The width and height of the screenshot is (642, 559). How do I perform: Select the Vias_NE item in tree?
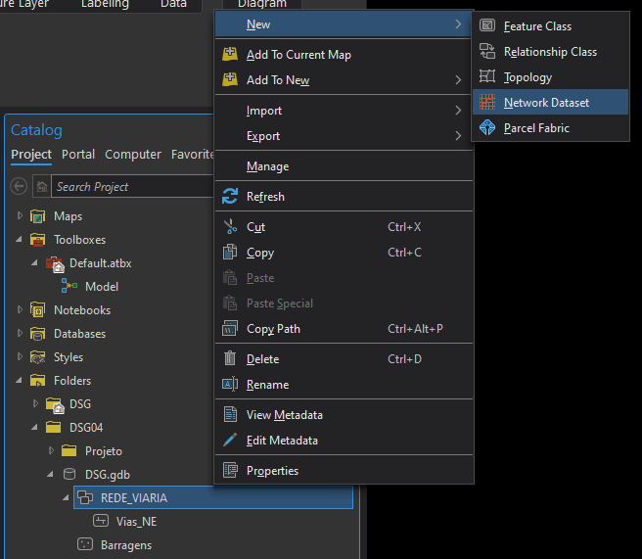[135, 522]
